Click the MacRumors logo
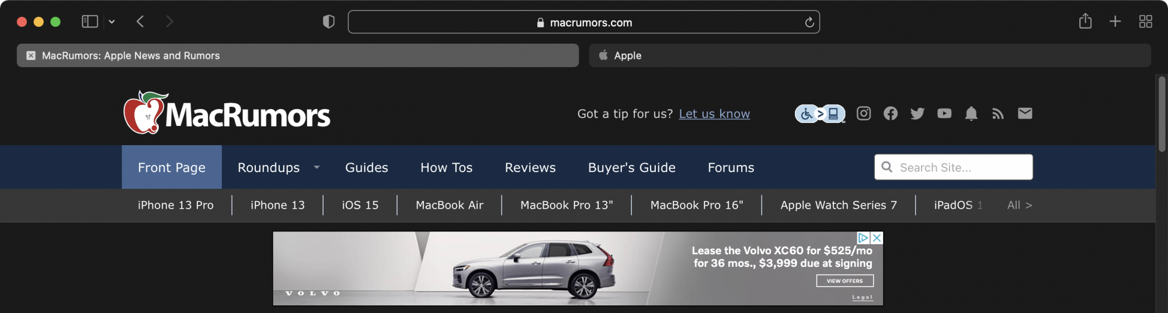The image size is (1168, 313). (x=227, y=112)
